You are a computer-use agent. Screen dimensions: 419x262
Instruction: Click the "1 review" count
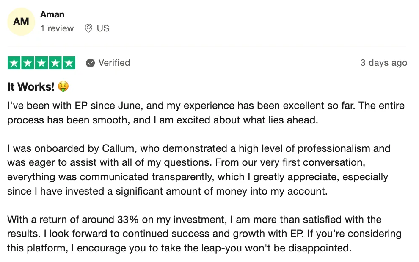point(57,28)
